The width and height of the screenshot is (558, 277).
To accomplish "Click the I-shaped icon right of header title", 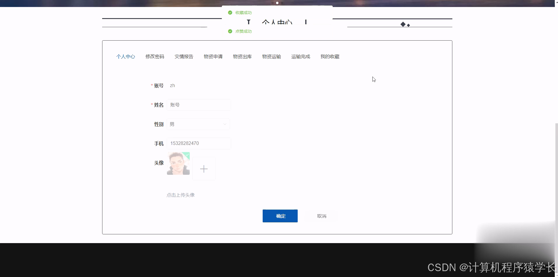I will coord(306,22).
